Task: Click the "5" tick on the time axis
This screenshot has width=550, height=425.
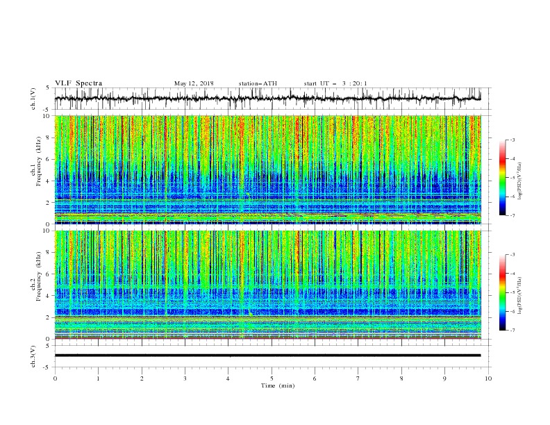Action: tap(272, 378)
